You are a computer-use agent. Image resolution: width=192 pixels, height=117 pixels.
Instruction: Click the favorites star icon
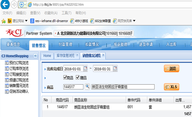(4, 21)
